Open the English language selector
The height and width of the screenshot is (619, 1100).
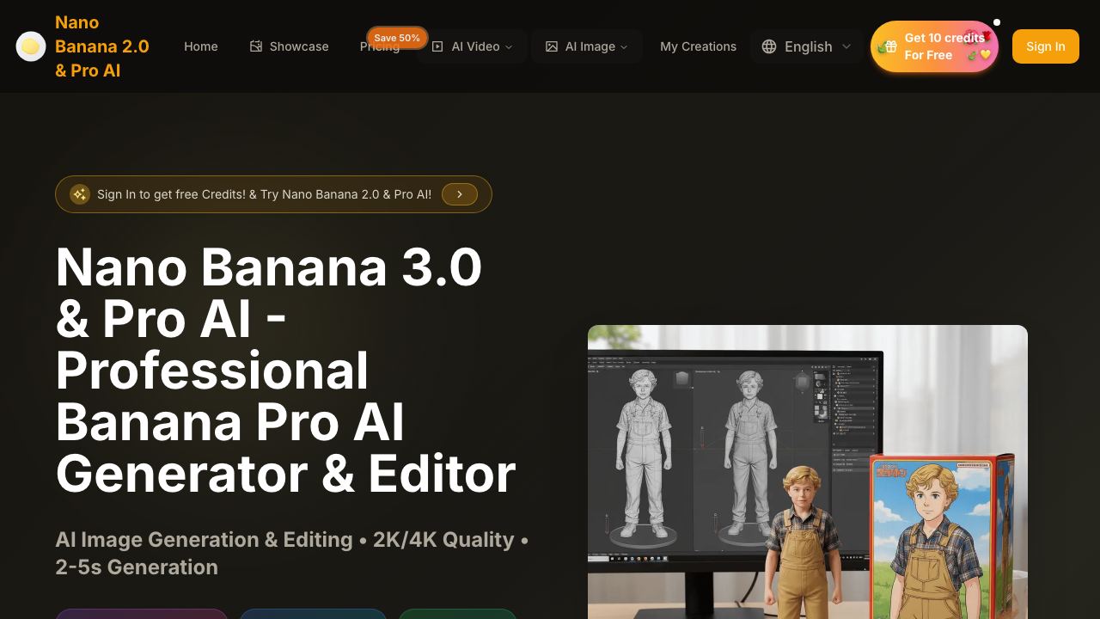point(806,46)
